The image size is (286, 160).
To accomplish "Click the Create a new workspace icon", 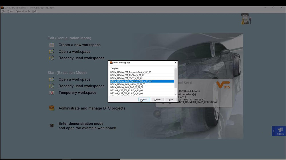I will point(51,45).
